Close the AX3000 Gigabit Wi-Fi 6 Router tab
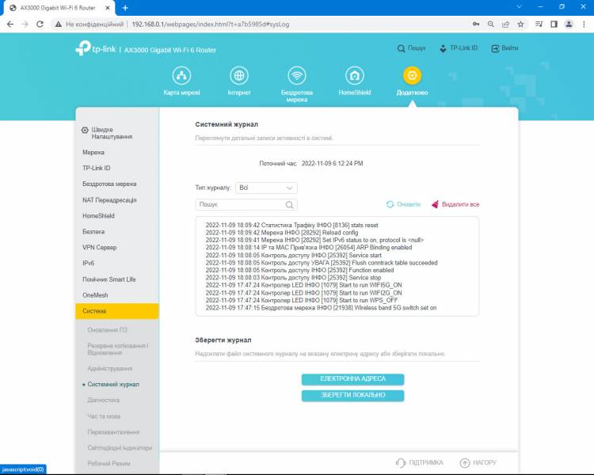This screenshot has width=594, height=475. (x=108, y=8)
